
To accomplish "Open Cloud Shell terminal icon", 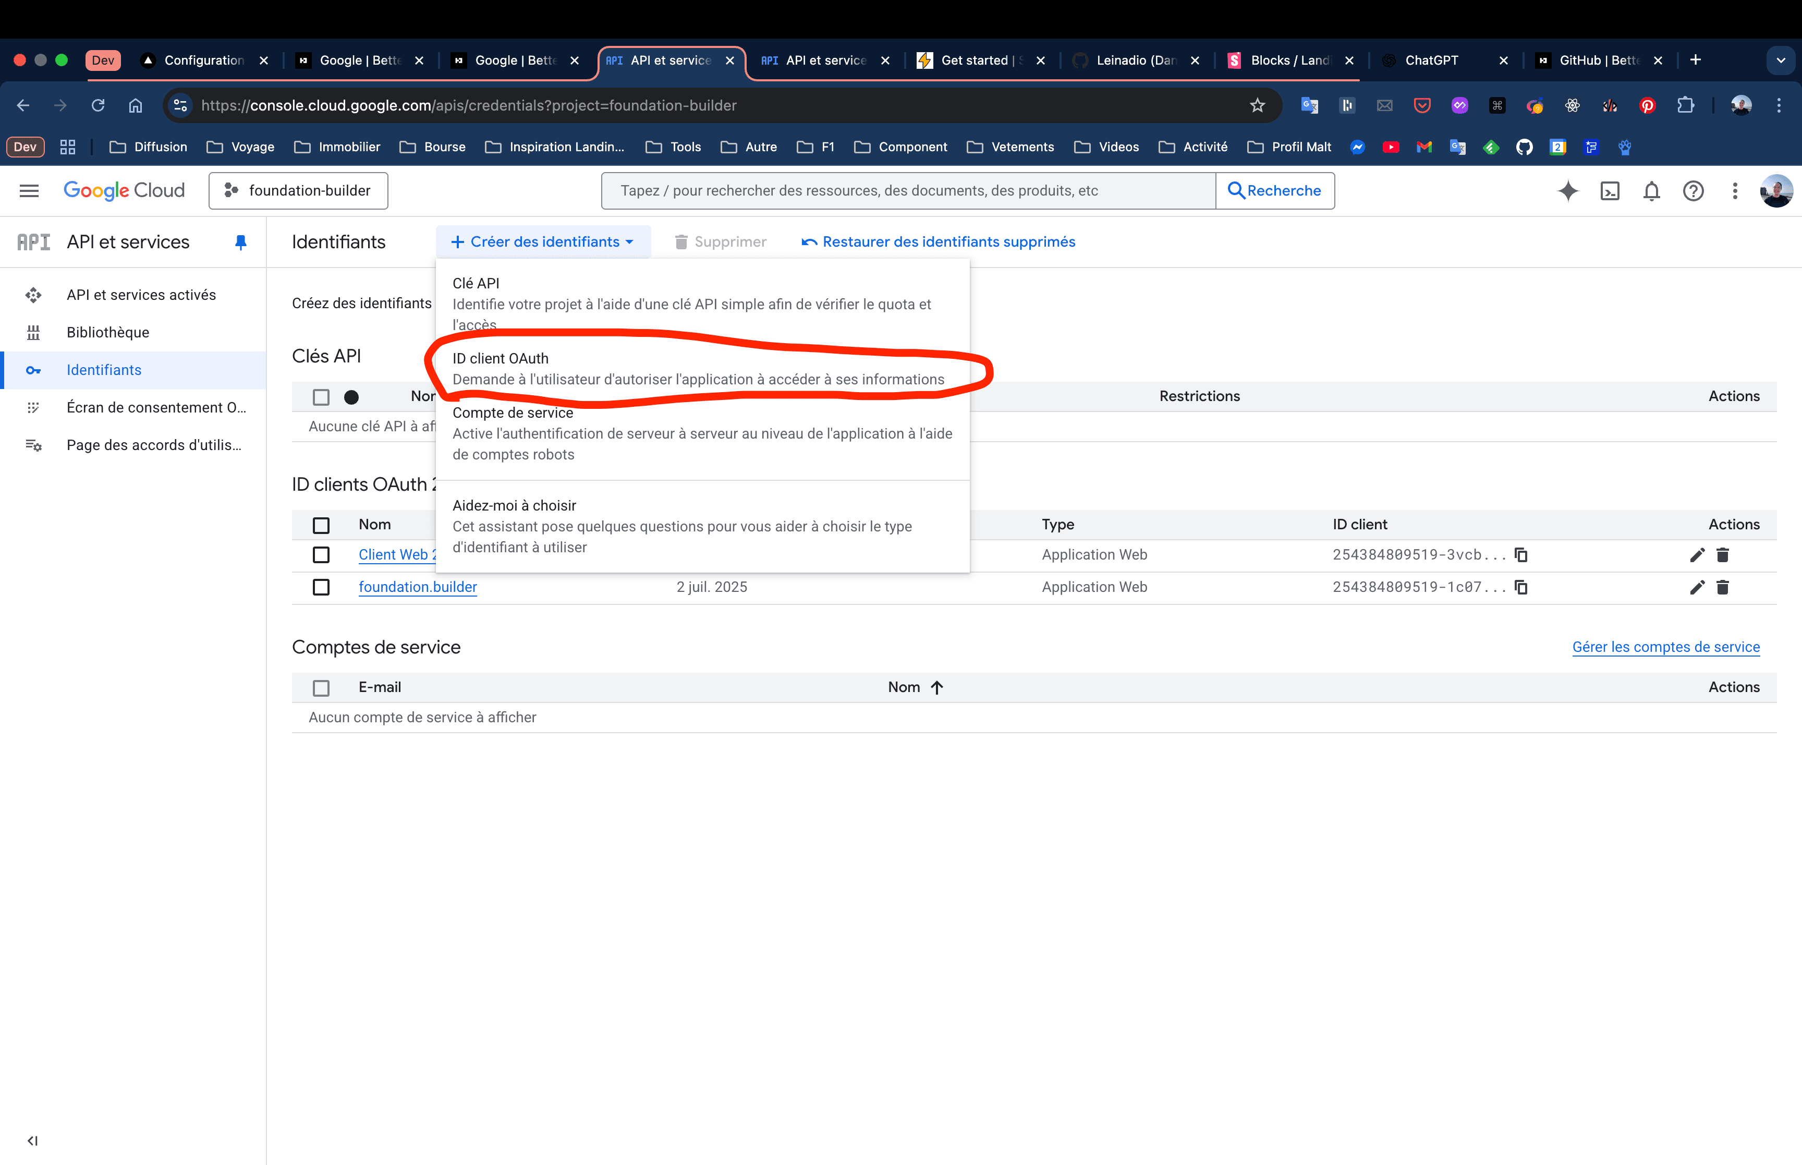I will 1610,191.
